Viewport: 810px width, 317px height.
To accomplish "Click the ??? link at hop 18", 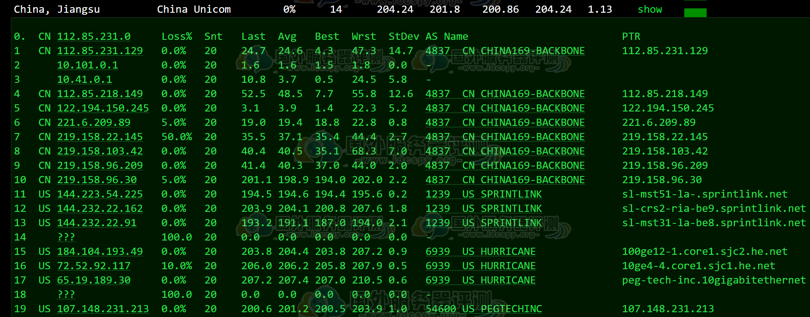I will coord(66,294).
